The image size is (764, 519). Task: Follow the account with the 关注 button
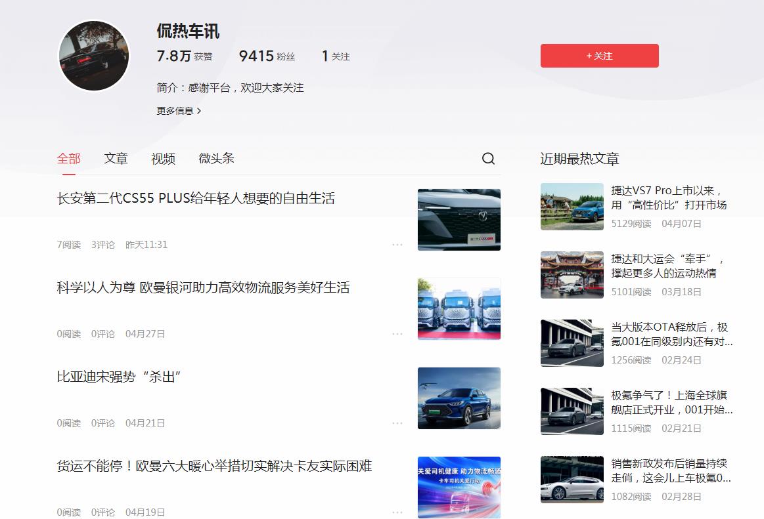(x=599, y=56)
